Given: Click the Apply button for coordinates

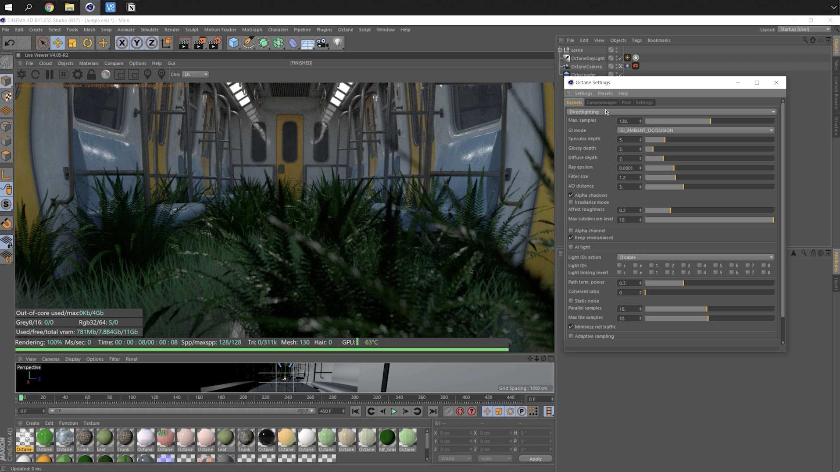Looking at the screenshot, I should [535, 458].
